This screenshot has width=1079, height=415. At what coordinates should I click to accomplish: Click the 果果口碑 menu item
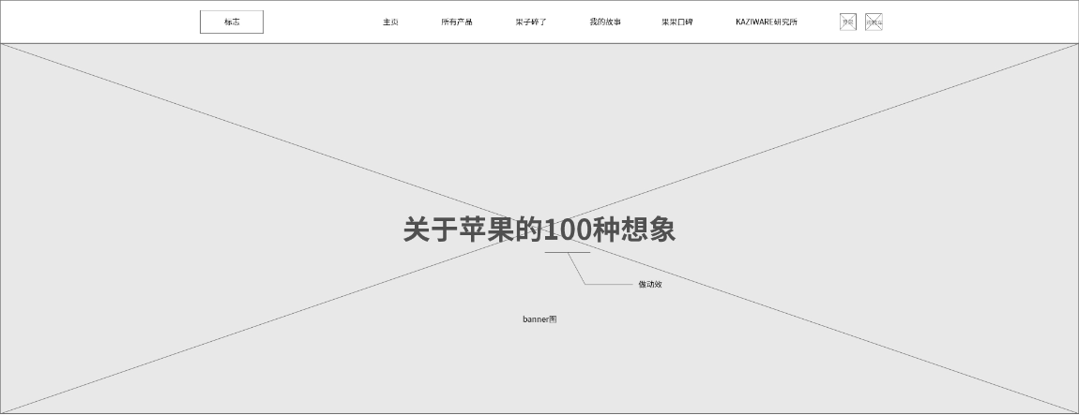677,22
